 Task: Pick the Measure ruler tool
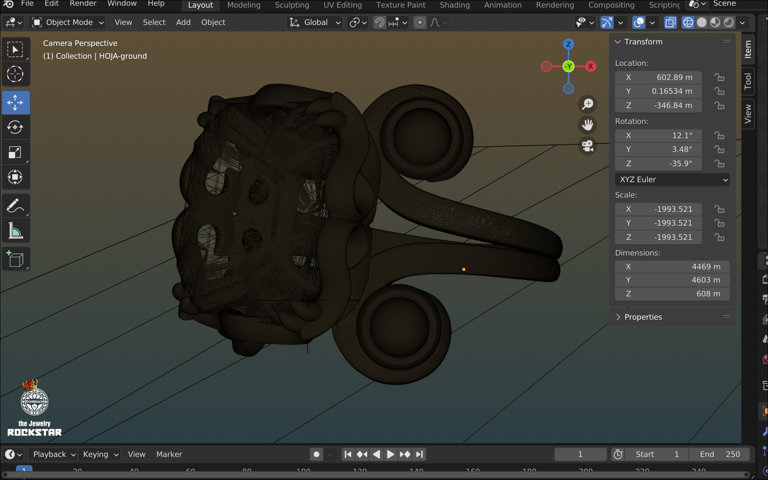pyautogui.click(x=15, y=231)
